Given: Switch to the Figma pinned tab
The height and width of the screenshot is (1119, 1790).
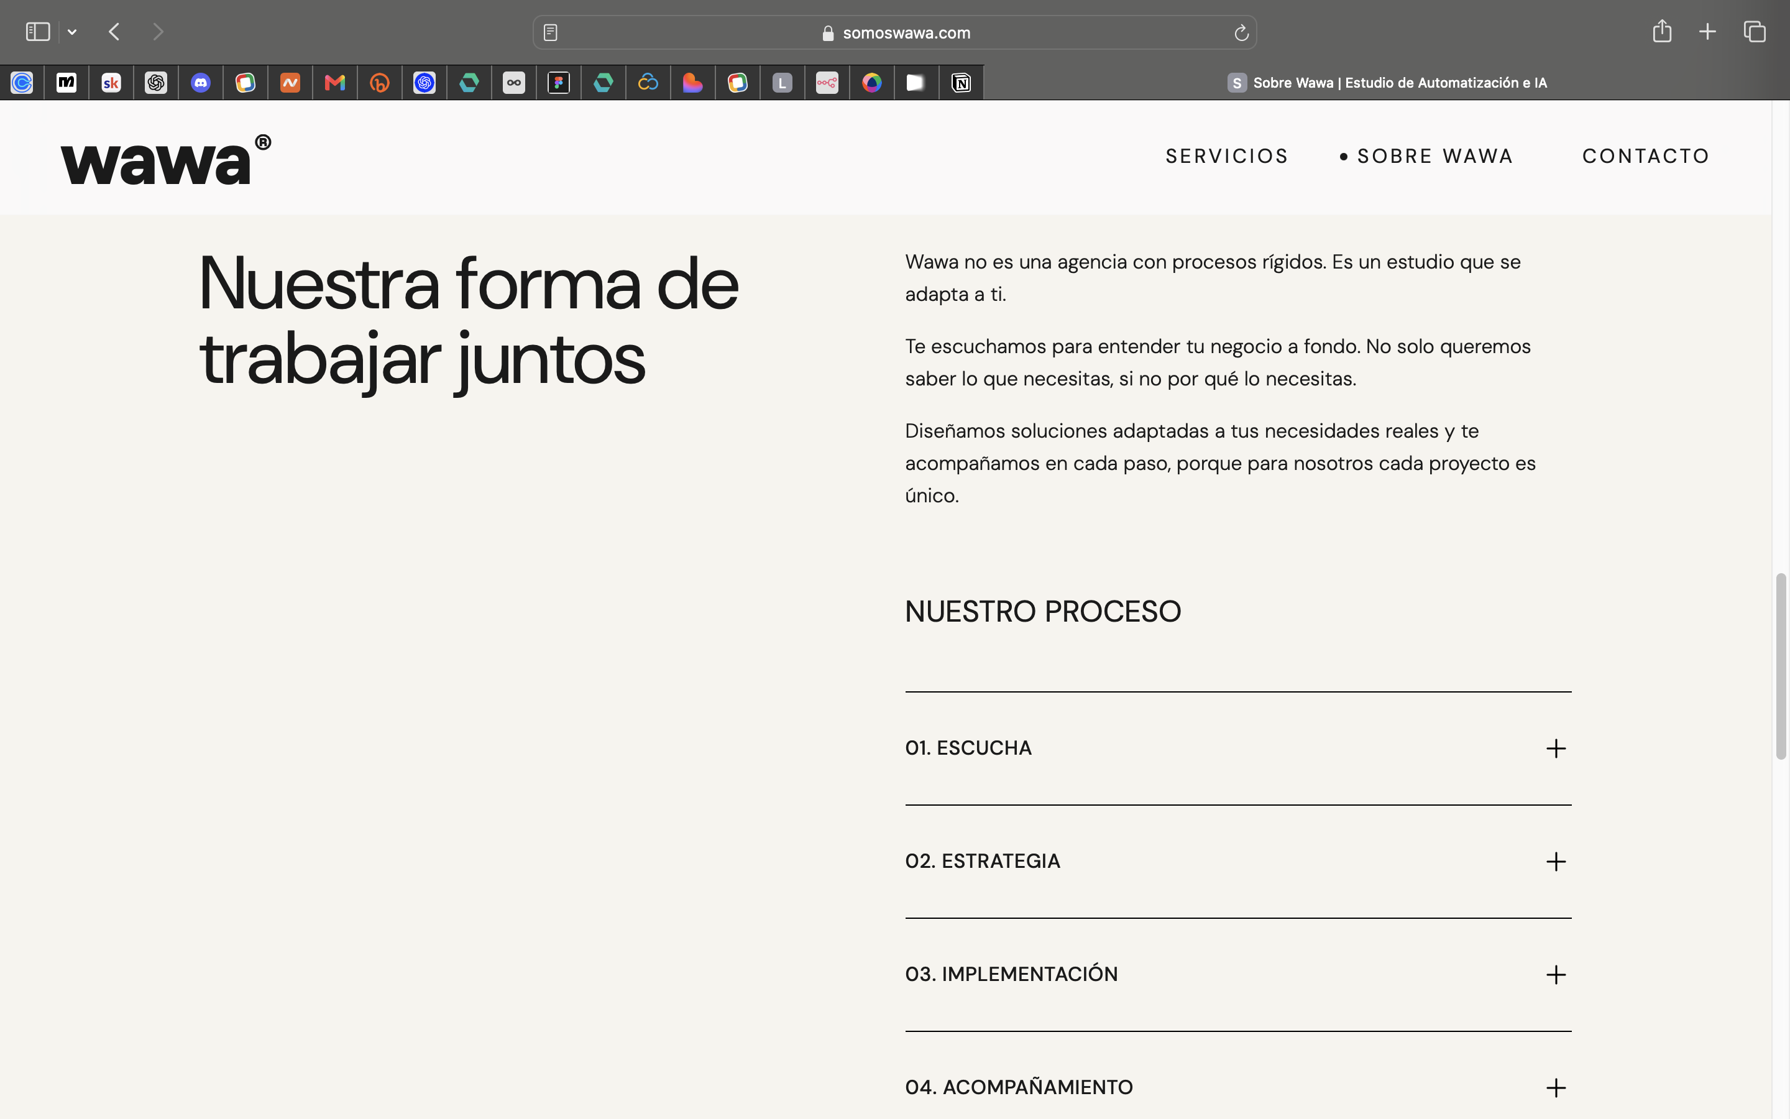Looking at the screenshot, I should tap(559, 82).
